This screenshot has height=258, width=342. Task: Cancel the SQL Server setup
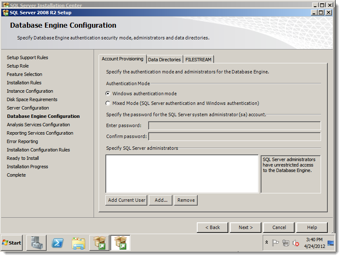[x=279, y=227]
